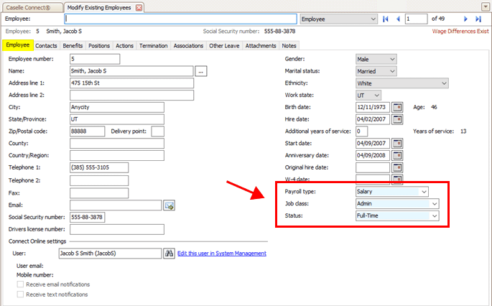Open the Birth date calendar picker

point(397,107)
